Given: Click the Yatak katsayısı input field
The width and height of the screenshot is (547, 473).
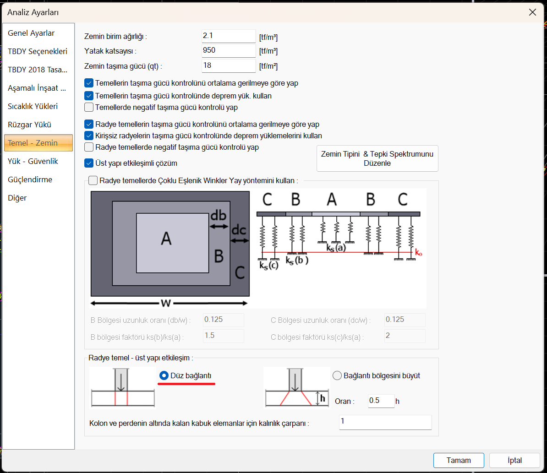Looking at the screenshot, I should [x=228, y=51].
